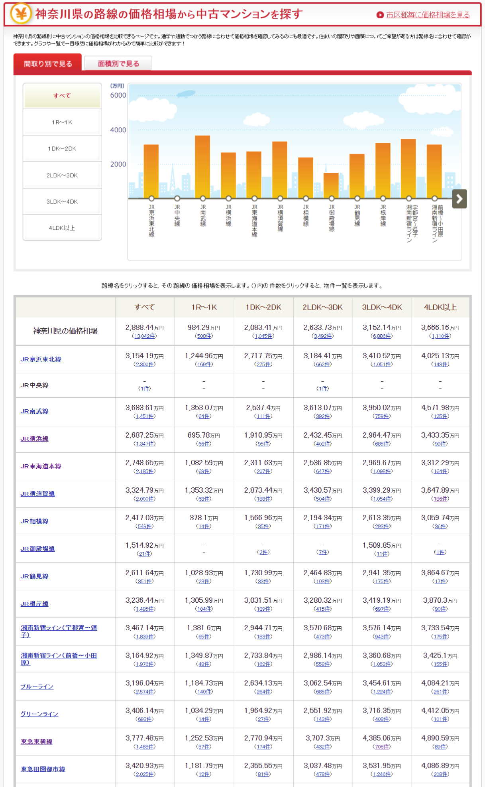
Task: Click 2,574件 count for ブルーライン
Action: click(145, 691)
